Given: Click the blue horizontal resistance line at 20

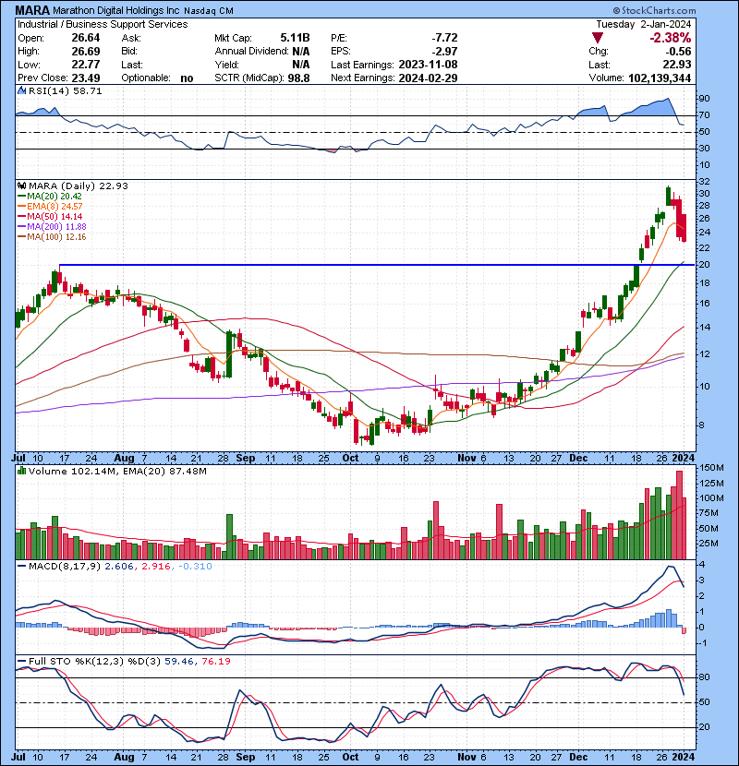Looking at the screenshot, I should pyautogui.click(x=377, y=265).
